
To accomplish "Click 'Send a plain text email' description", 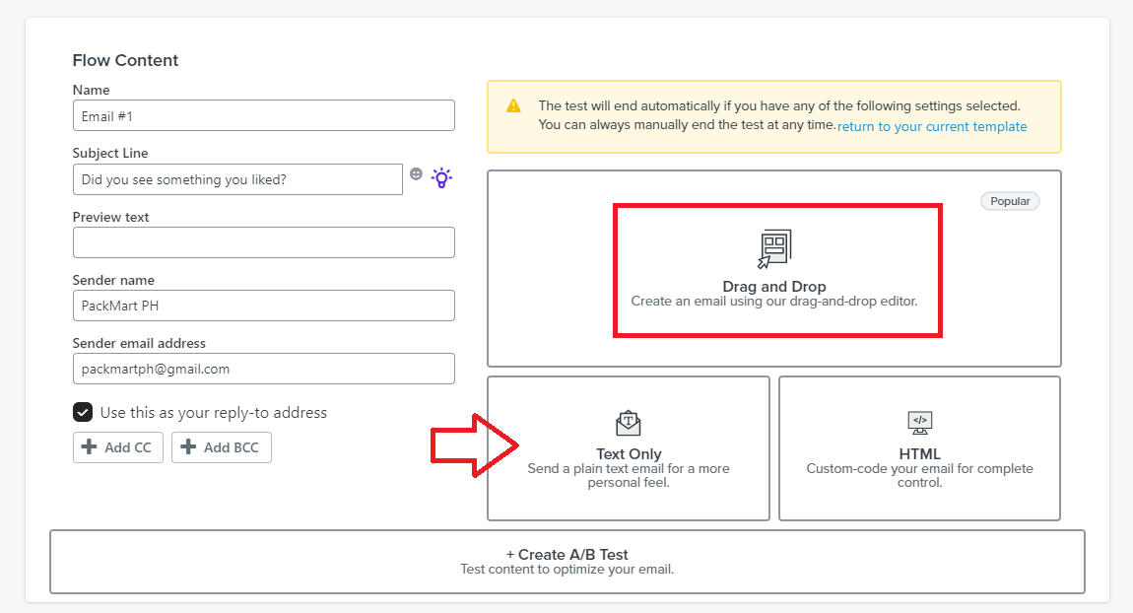I will (629, 475).
